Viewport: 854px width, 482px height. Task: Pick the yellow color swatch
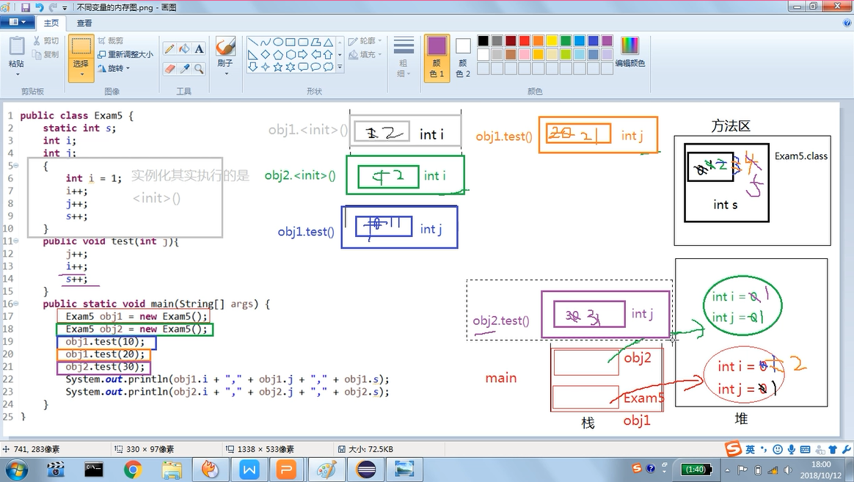(x=552, y=41)
